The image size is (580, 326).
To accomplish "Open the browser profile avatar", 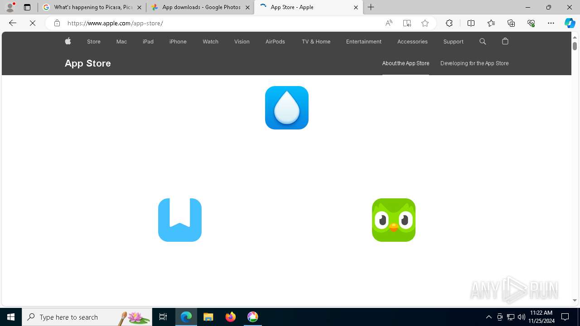I will 10,7.
